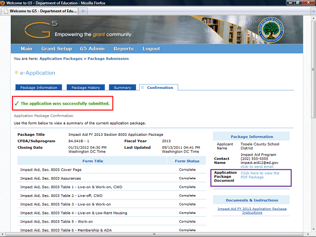Open the Main menu
Image resolution: width=316 pixels, height=237 pixels.
tap(26, 49)
